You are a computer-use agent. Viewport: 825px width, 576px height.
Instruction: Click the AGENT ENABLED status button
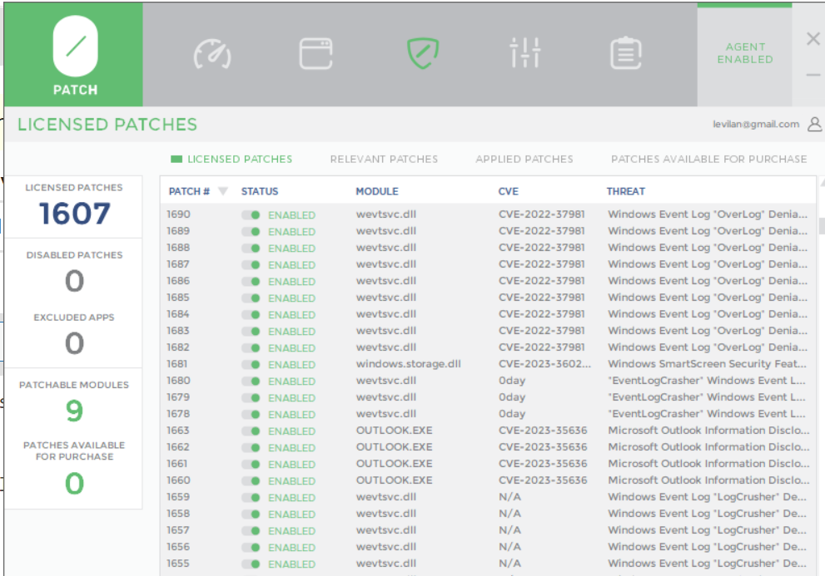744,54
